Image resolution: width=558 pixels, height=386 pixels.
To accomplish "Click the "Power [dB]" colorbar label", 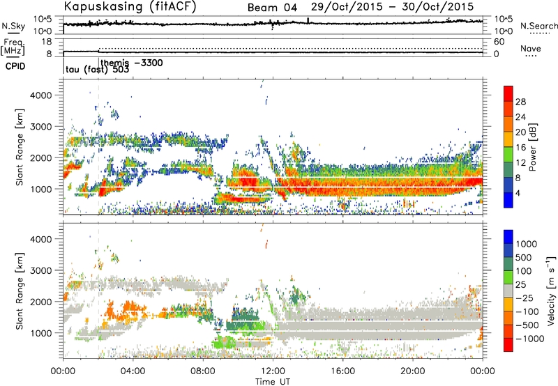I will coord(533,147).
